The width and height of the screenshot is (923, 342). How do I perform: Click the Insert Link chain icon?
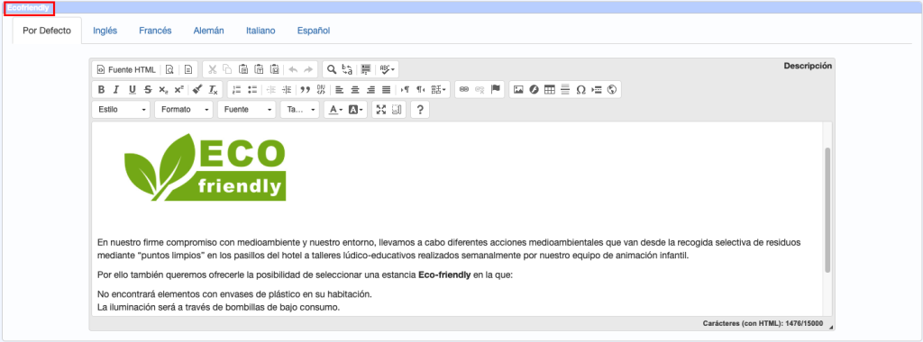[464, 89]
